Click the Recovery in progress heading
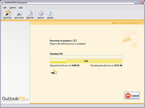The image size is (145, 108). point(61,40)
